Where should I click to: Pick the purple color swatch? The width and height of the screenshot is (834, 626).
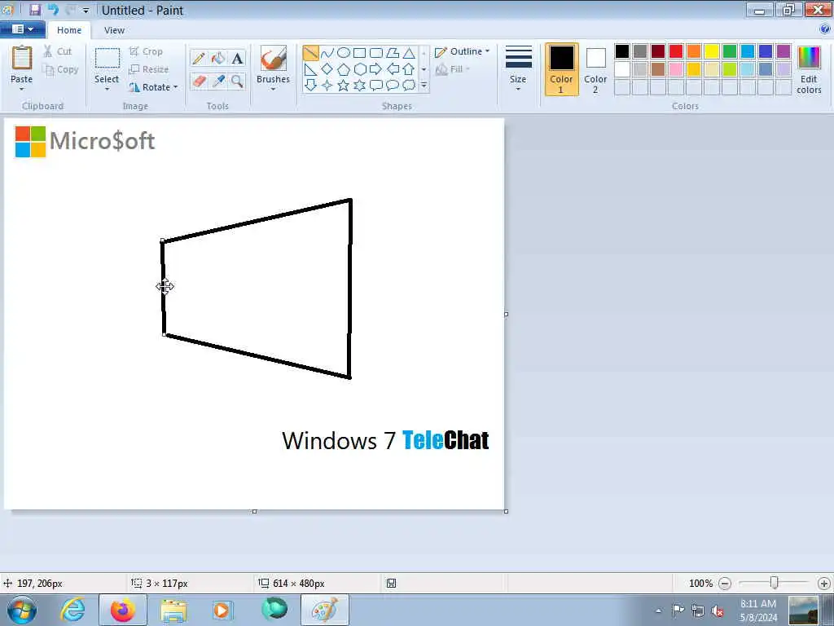pyautogui.click(x=783, y=51)
